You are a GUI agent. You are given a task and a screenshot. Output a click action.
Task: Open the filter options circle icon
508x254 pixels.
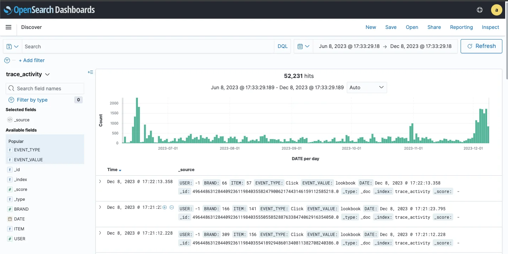(7, 60)
